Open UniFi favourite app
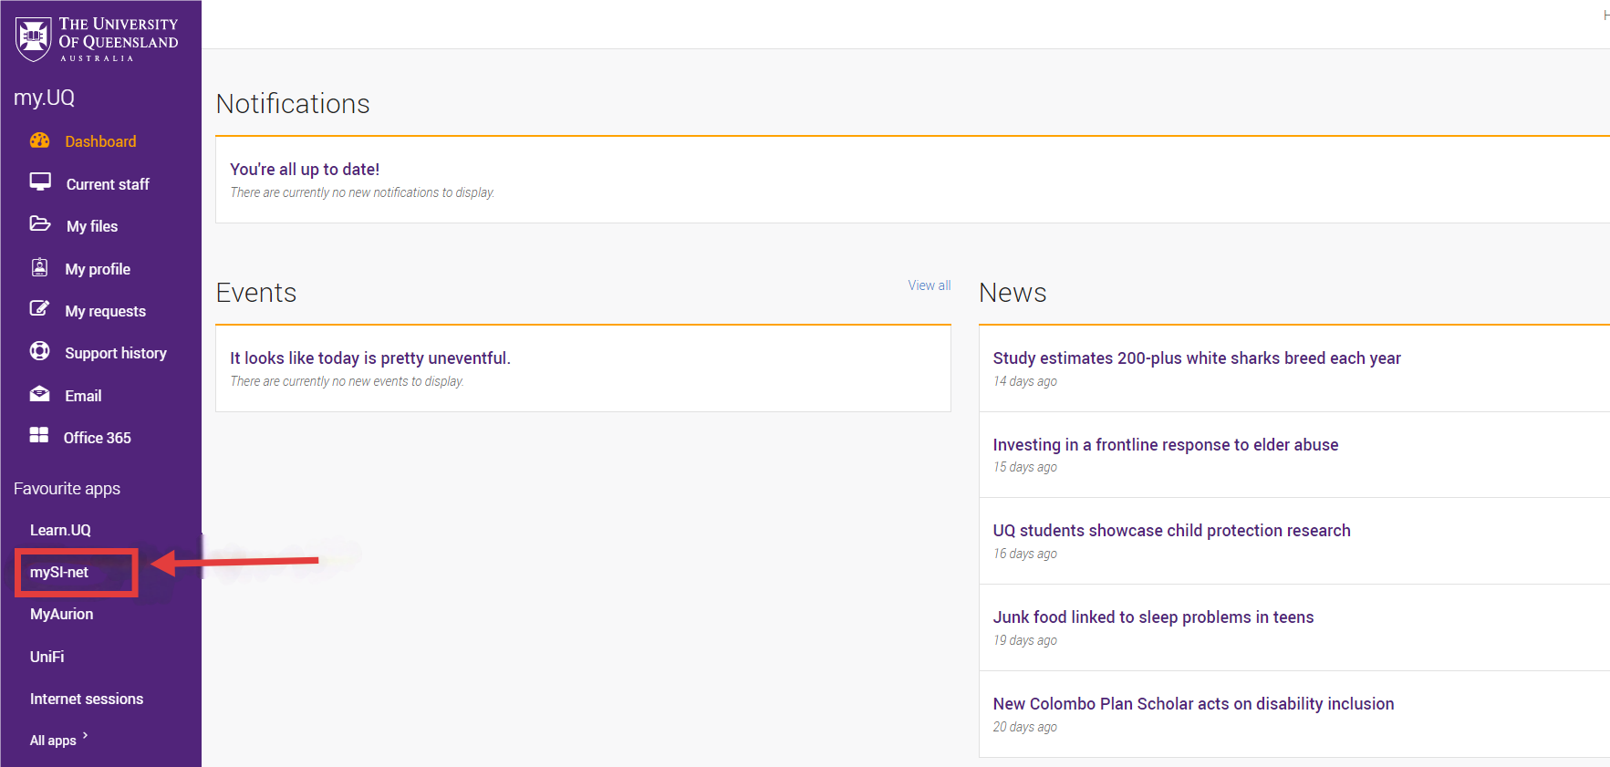1610x767 pixels. pyautogui.click(x=47, y=657)
